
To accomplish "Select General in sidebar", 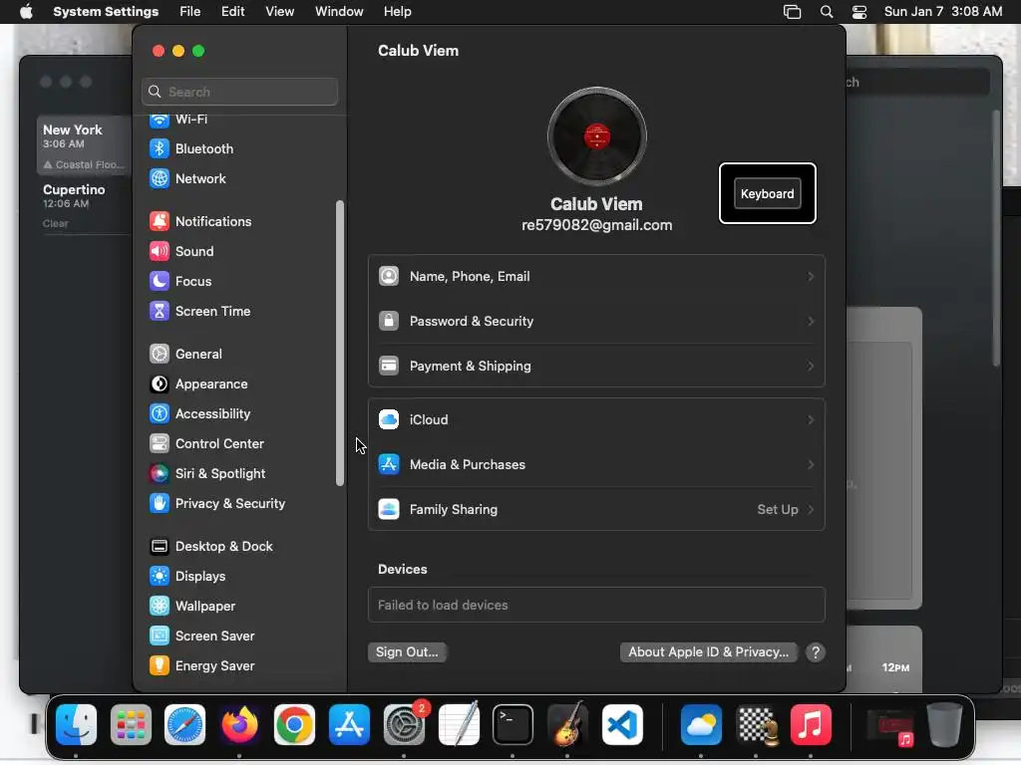I will [x=185, y=355].
